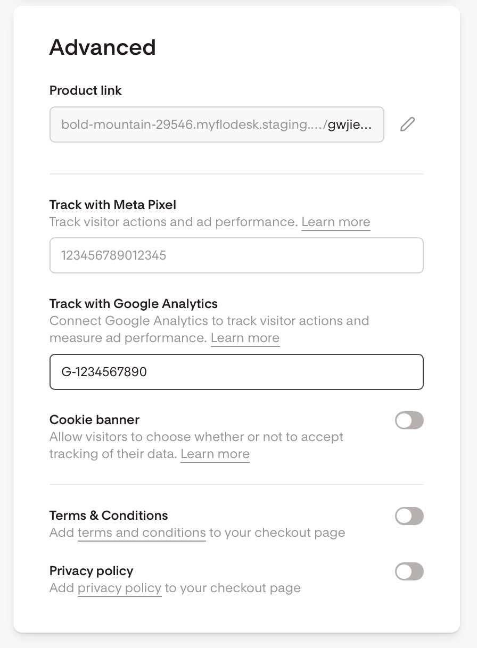Viewport: 477px width, 648px height.
Task: Click the Terms & Conditions label text
Action: coord(109,516)
